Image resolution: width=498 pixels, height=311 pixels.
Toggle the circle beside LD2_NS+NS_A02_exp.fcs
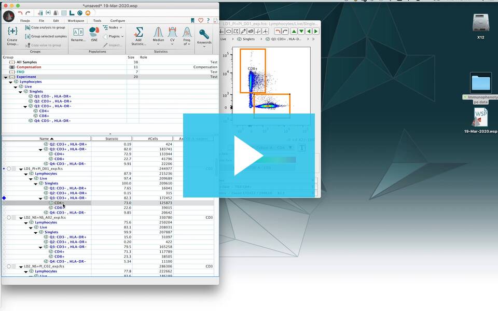coord(9,218)
